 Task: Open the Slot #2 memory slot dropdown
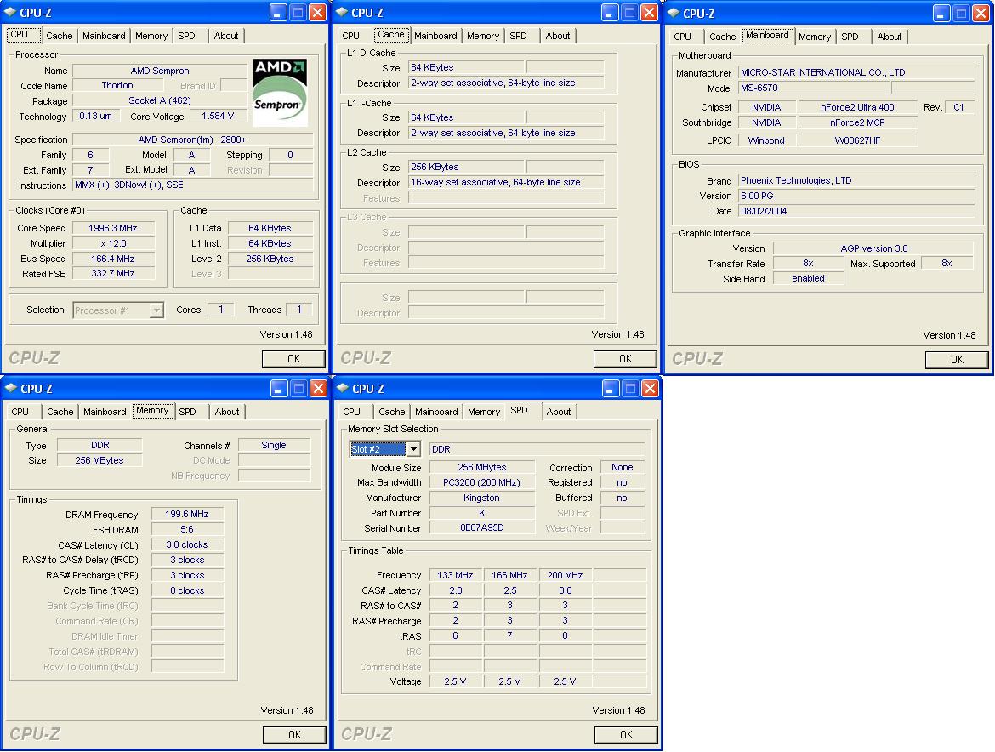(x=413, y=449)
